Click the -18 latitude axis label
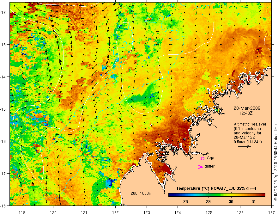The height and width of the screenshot is (215, 278). click(x=4, y=206)
